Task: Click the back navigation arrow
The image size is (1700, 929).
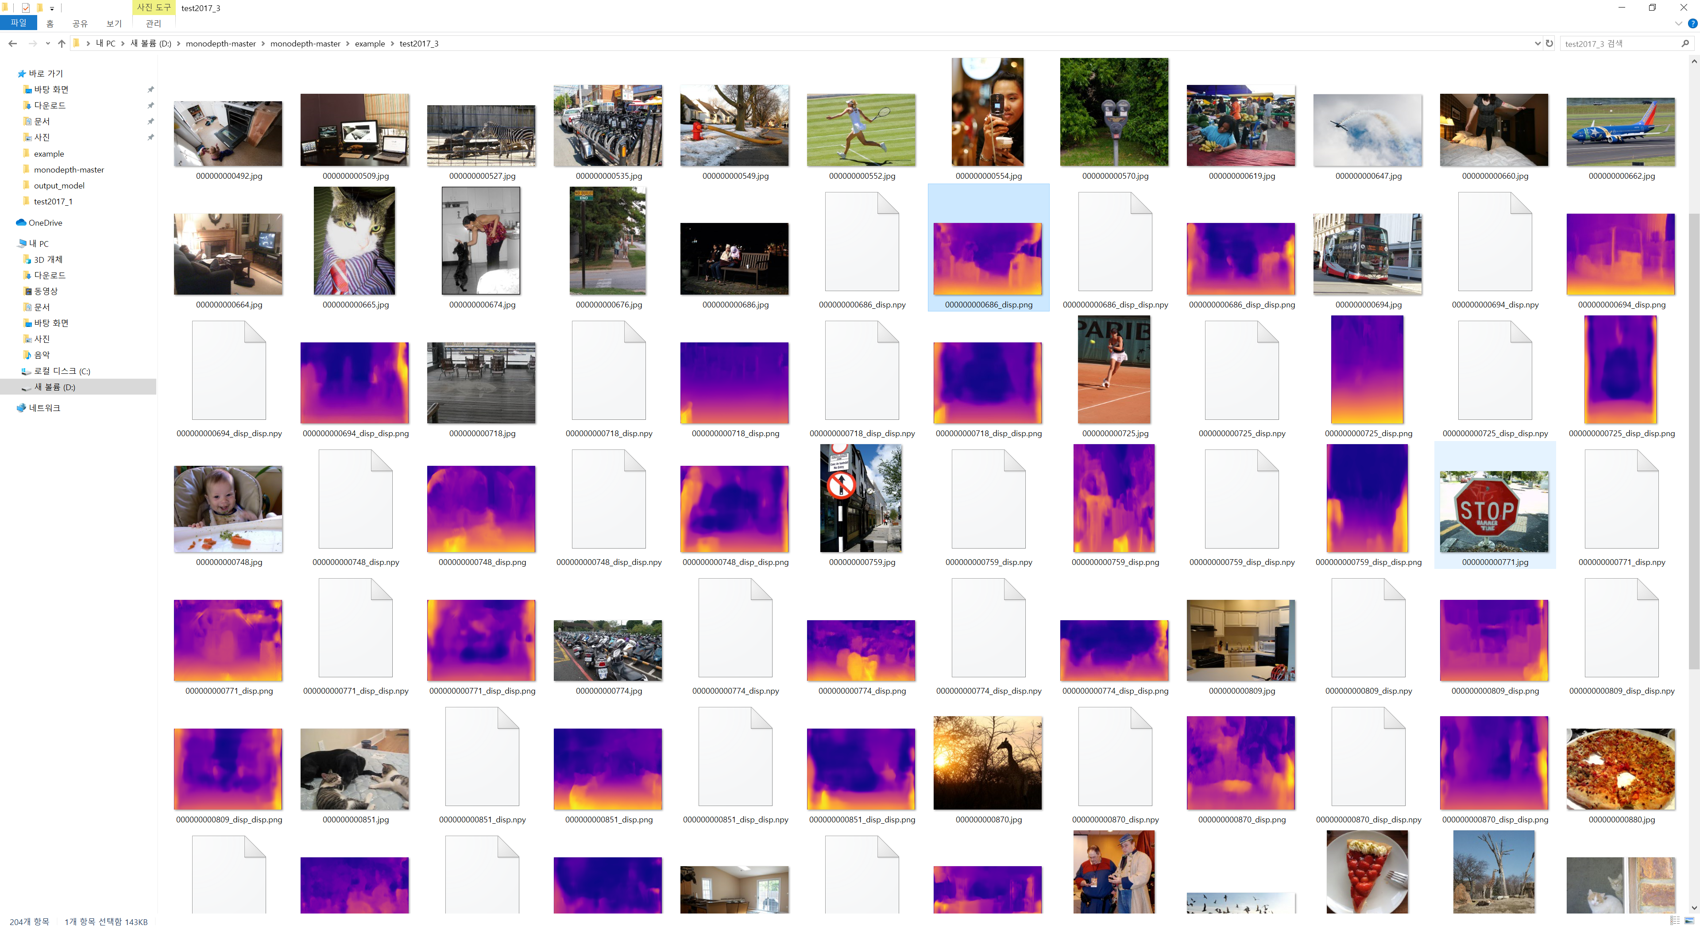Action: 12,43
